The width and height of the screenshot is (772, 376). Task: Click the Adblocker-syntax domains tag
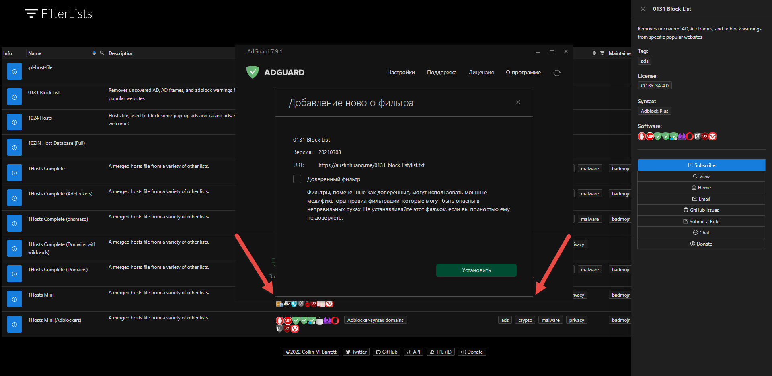click(x=375, y=320)
